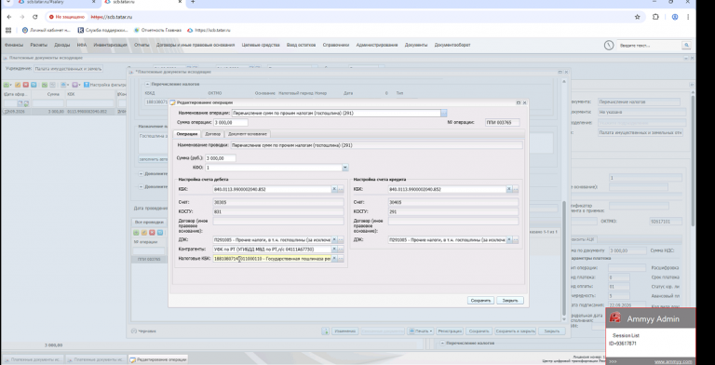Click the Введите текст search box
The height and width of the screenshot is (365, 715).
click(x=649, y=46)
